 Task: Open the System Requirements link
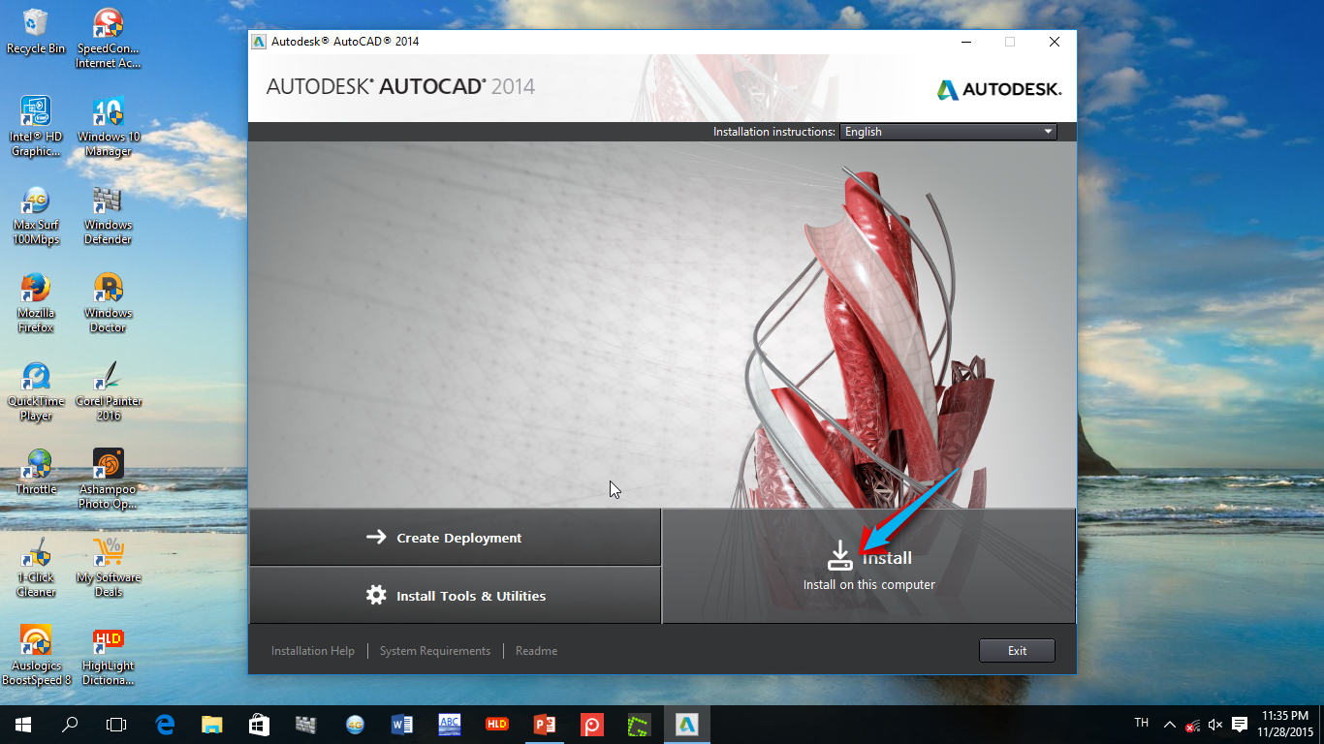(435, 651)
